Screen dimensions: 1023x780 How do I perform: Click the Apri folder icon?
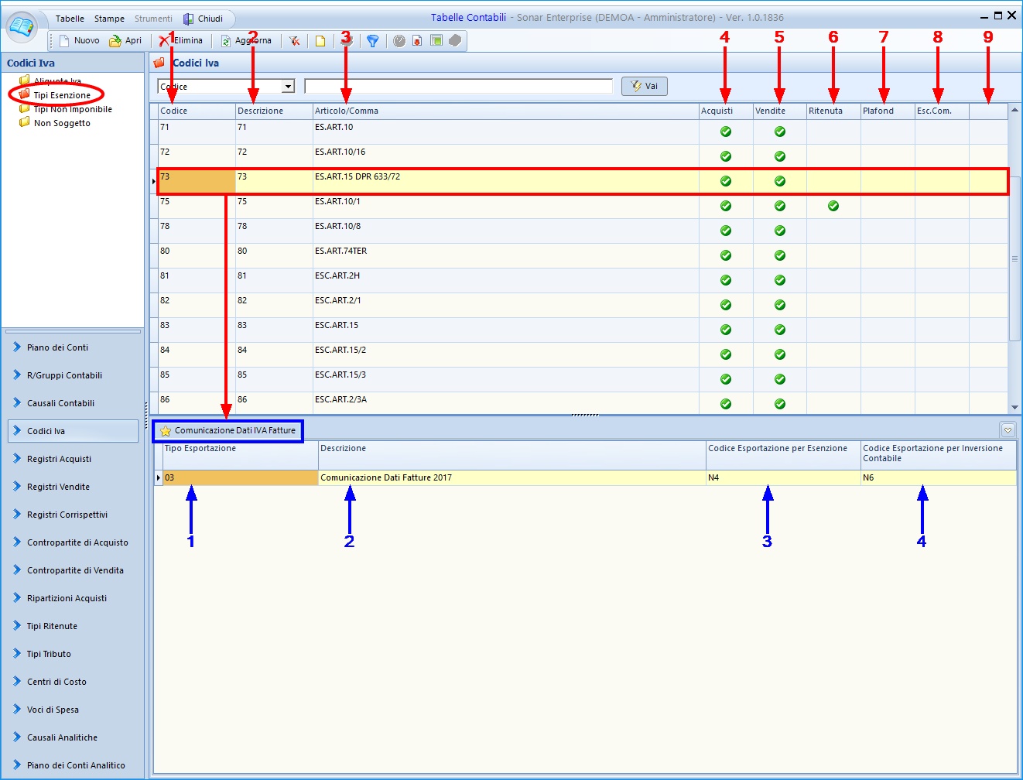pyautogui.click(x=115, y=41)
